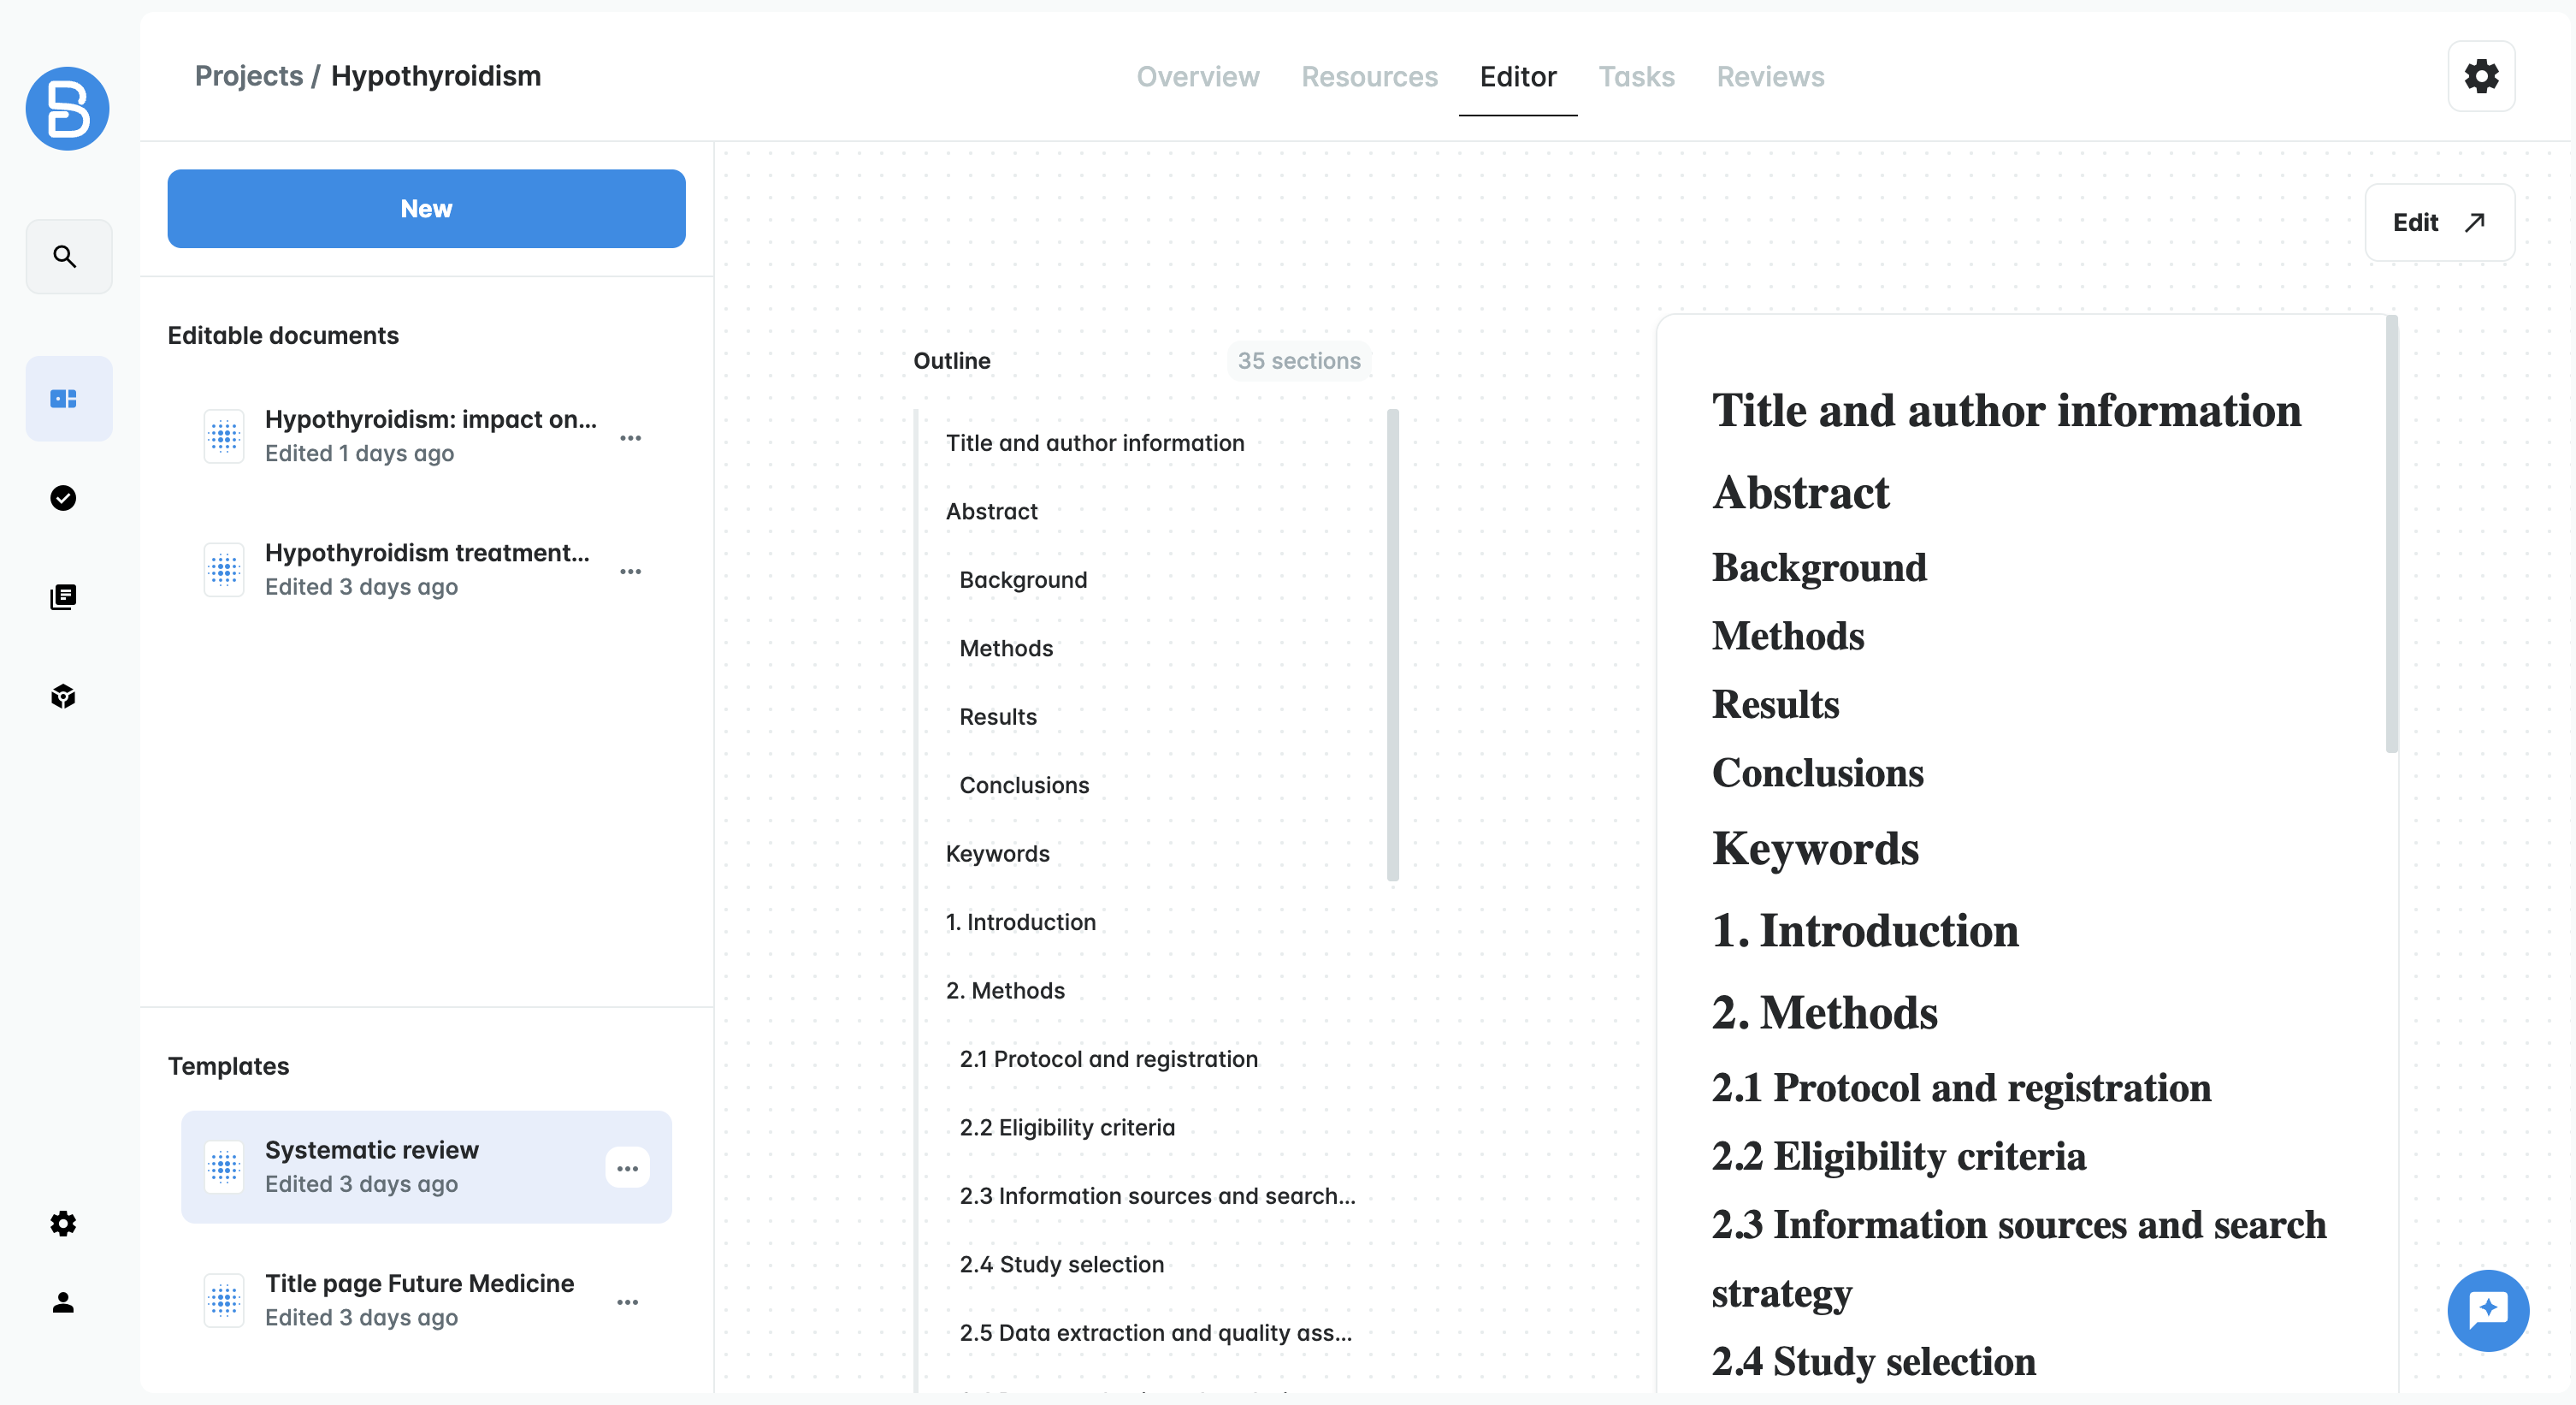
Task: Open the dashboard icon in left sidebar
Action: click(x=66, y=400)
